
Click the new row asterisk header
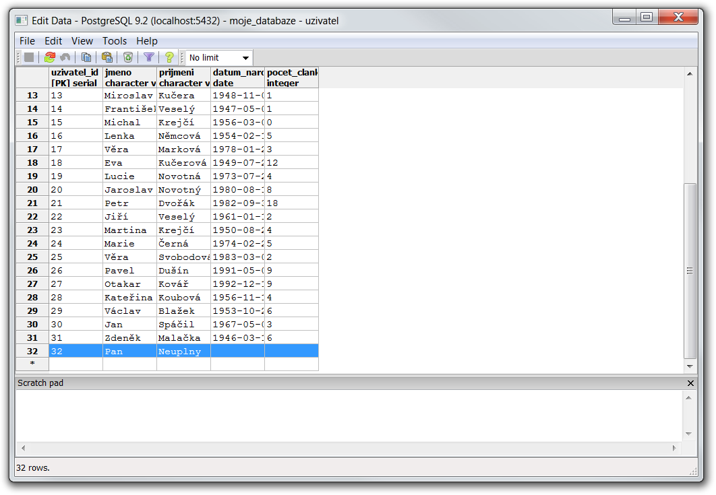tap(32, 364)
